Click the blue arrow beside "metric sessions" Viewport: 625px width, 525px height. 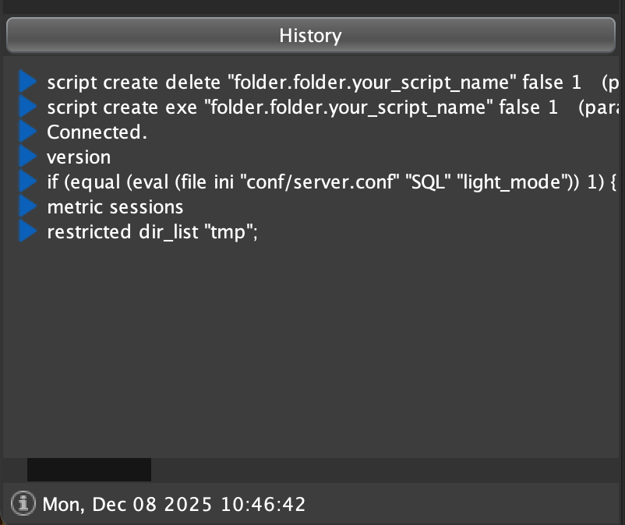(28, 206)
